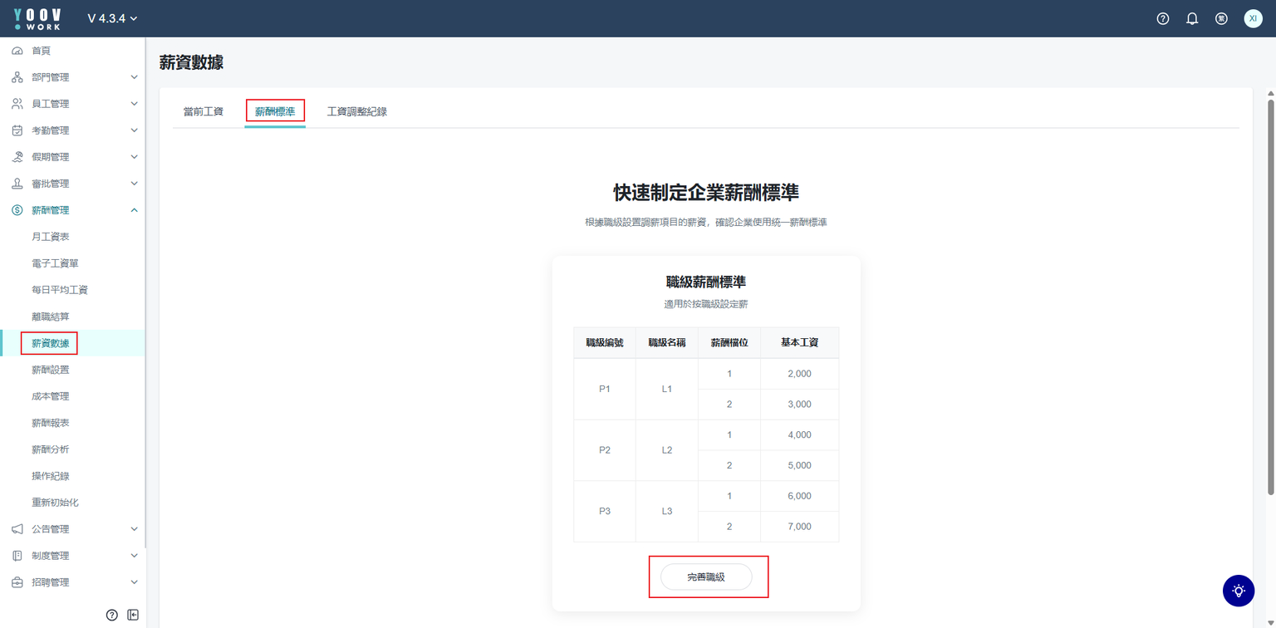Open the V 4.3.4 version dropdown
The width and height of the screenshot is (1276, 628).
pyautogui.click(x=112, y=18)
